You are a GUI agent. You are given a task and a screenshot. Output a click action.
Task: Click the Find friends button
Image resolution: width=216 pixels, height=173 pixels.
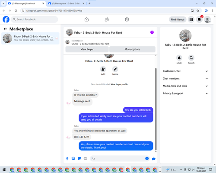(178, 19)
